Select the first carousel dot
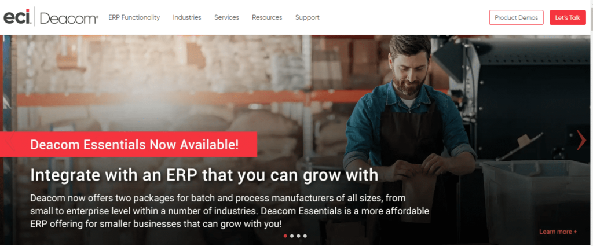 (285, 236)
